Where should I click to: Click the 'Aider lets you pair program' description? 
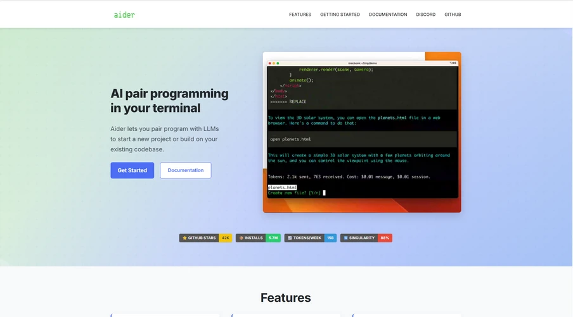(165, 139)
